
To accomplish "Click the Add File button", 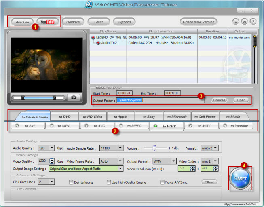I will 22,22.
